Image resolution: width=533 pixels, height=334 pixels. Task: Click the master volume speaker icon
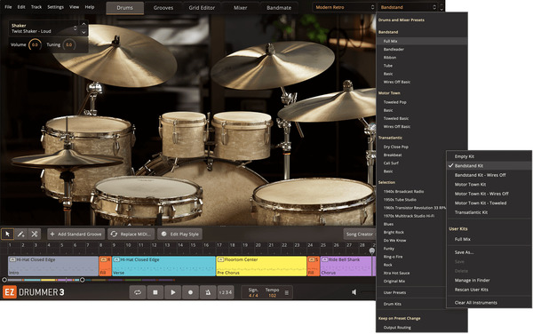pos(354,292)
